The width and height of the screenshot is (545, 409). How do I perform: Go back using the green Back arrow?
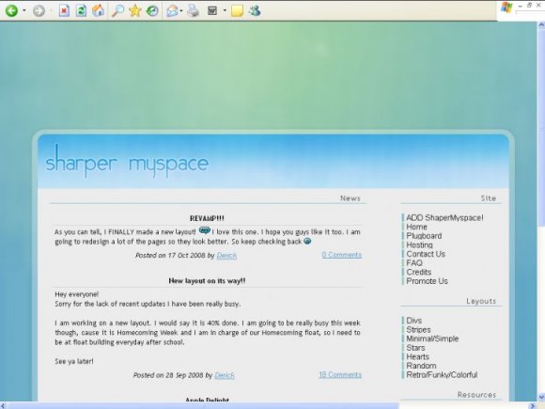click(11, 10)
